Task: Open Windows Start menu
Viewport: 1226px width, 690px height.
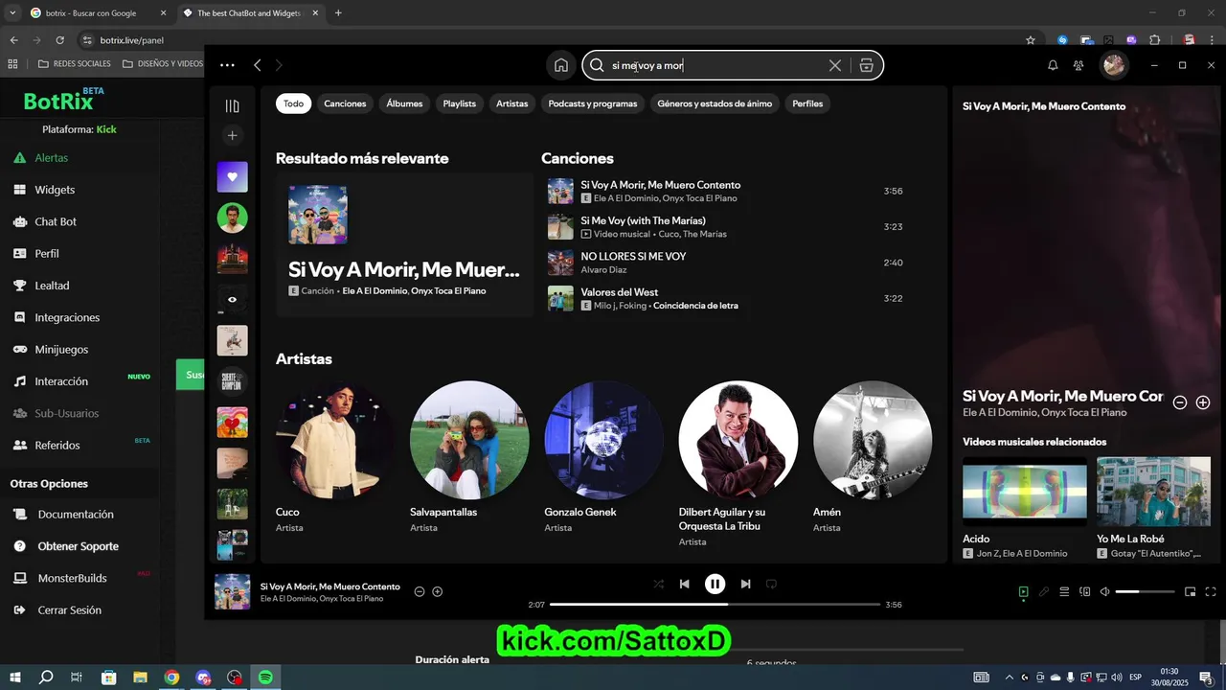Action: 15,678
